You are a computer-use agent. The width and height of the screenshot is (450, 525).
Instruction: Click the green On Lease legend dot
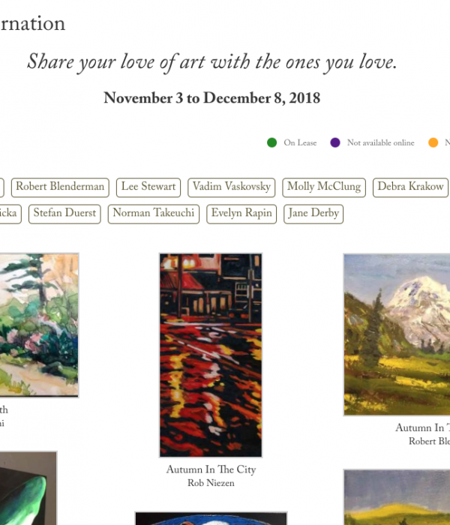click(271, 142)
